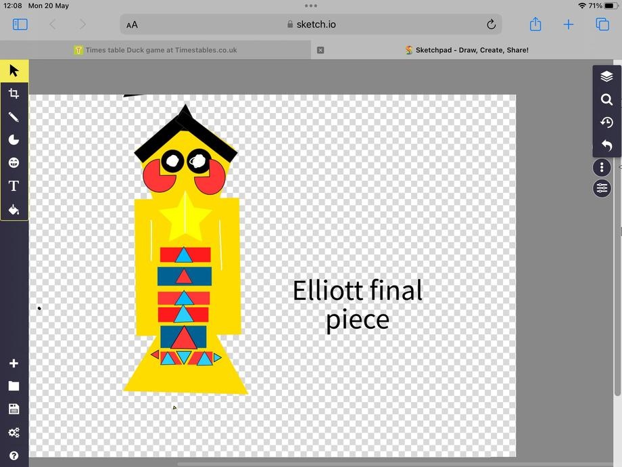Open the Safari Share sheet
The image size is (622, 467).
click(x=535, y=24)
